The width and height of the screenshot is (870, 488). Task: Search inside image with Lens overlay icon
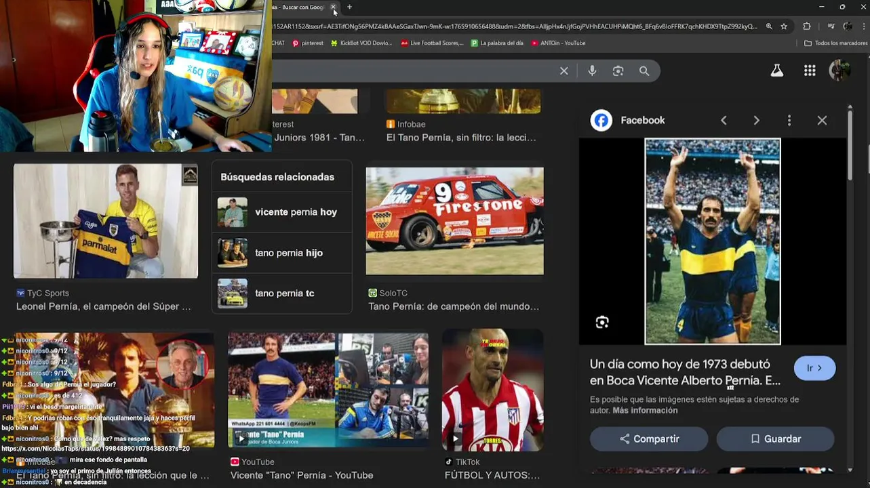[x=602, y=323]
